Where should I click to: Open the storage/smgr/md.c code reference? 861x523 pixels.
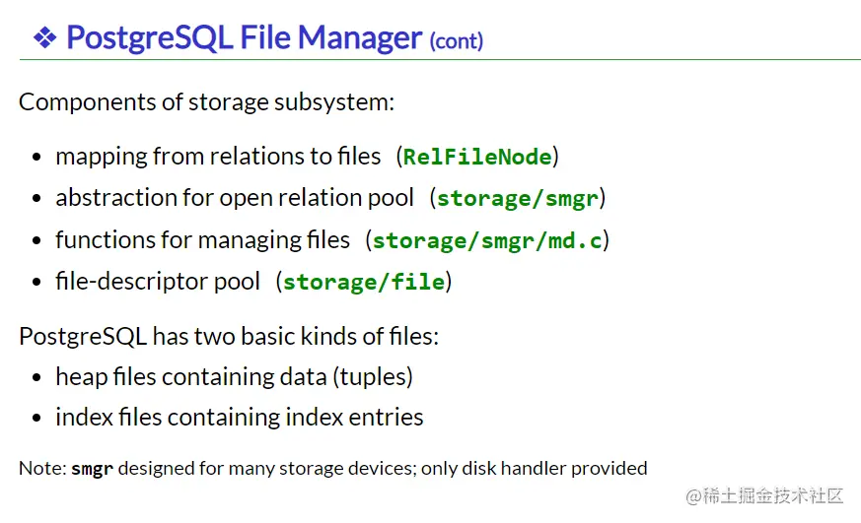click(x=487, y=240)
